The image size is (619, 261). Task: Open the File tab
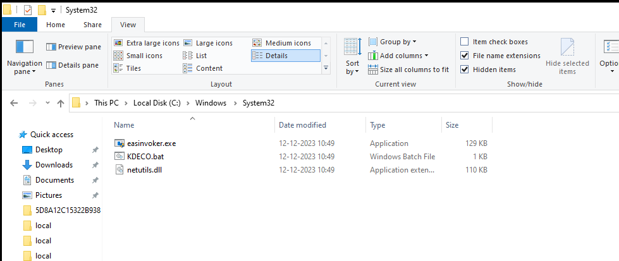pyautogui.click(x=20, y=25)
